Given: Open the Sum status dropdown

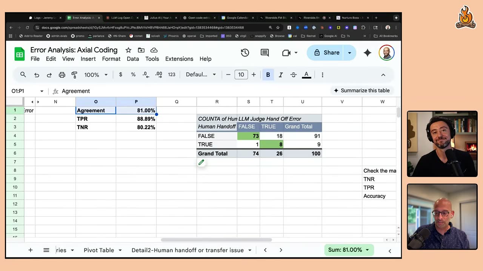Looking at the screenshot, I should point(349,250).
